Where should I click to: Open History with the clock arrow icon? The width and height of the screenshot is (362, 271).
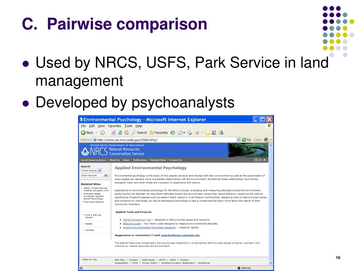tap(173, 133)
